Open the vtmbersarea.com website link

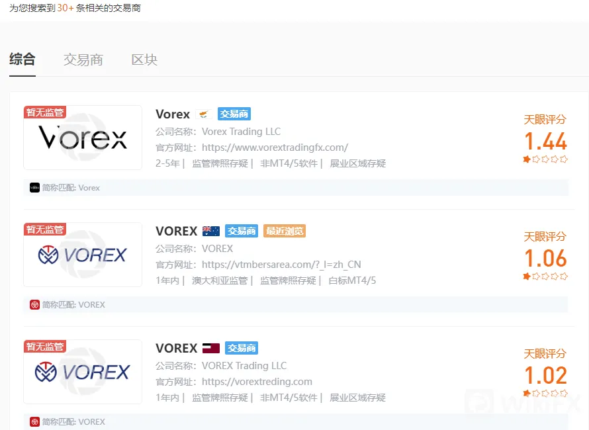281,265
